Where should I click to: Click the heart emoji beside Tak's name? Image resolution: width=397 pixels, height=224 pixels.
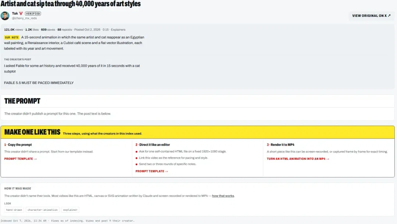click(x=21, y=14)
